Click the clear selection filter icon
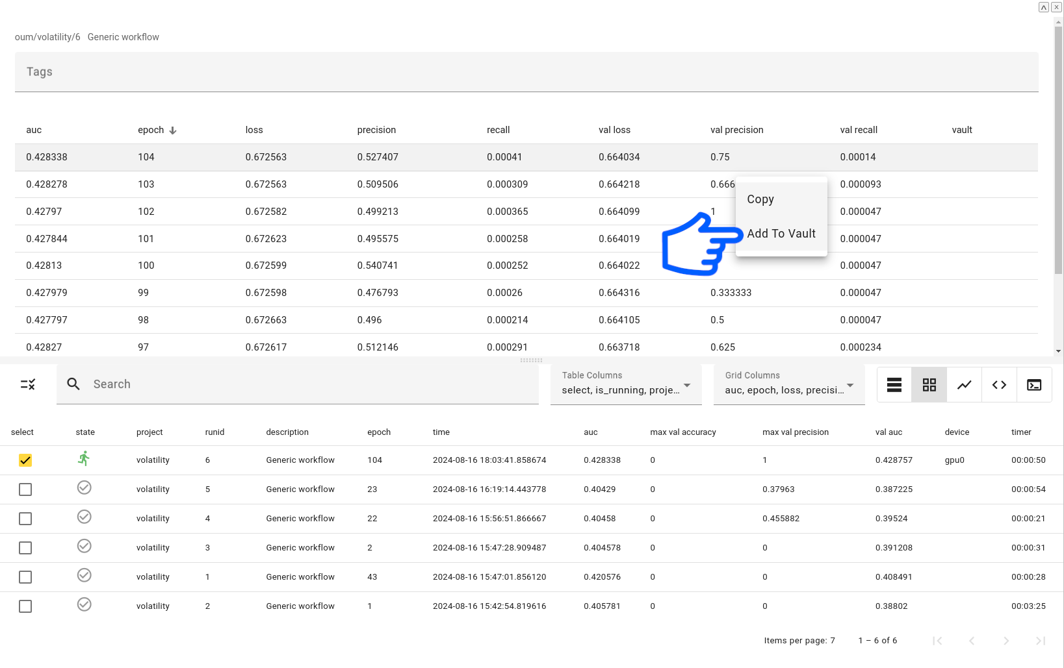The height and width of the screenshot is (668, 1064). pos(28,384)
